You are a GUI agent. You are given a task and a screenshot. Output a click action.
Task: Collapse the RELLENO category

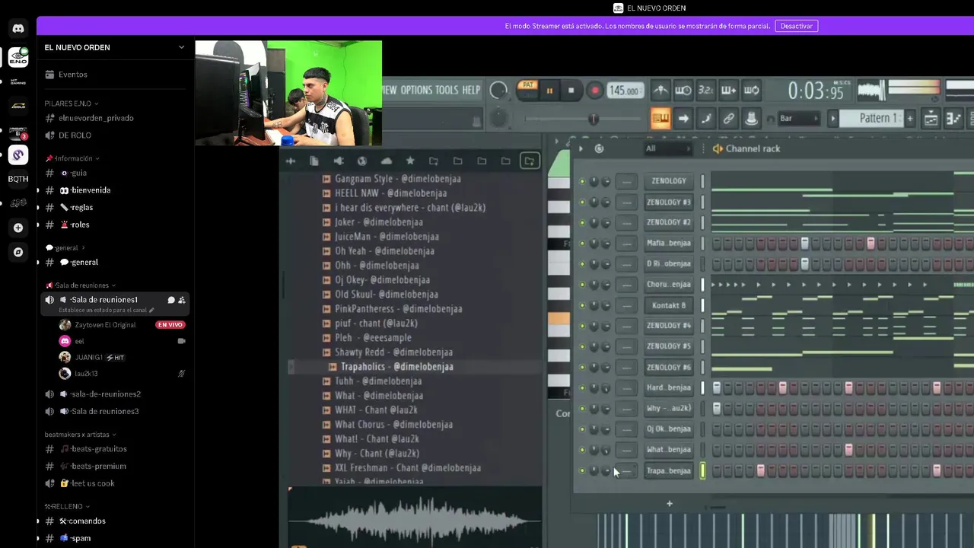pyautogui.click(x=67, y=506)
